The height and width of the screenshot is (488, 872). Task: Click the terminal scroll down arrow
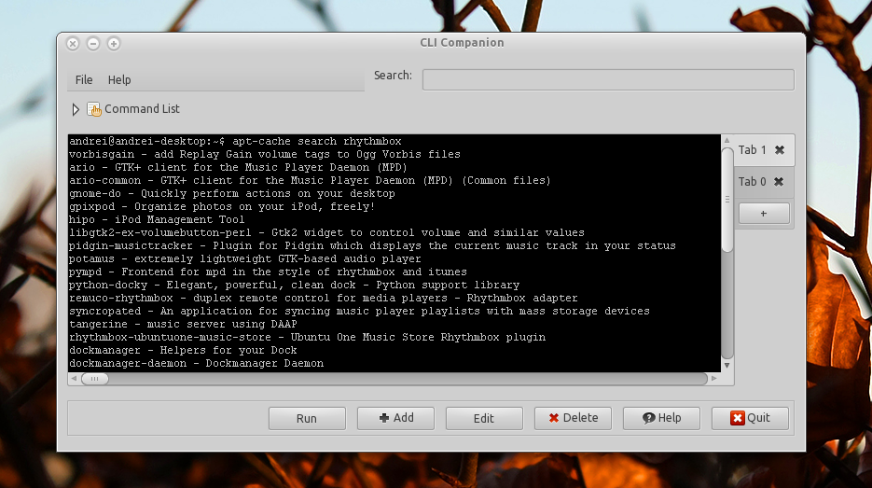pyautogui.click(x=727, y=366)
